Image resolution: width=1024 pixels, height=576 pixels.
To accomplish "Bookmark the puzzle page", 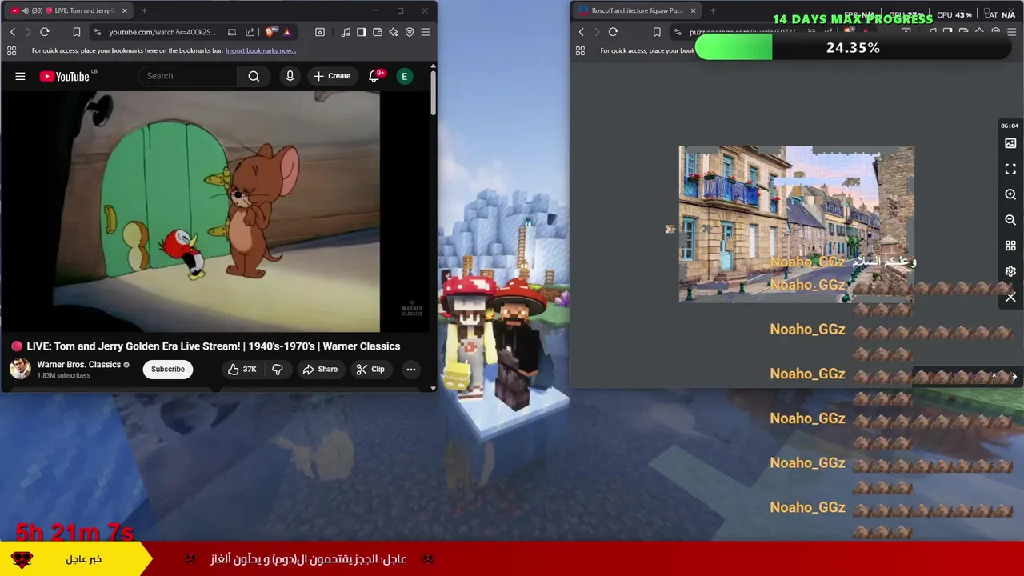I will [657, 32].
